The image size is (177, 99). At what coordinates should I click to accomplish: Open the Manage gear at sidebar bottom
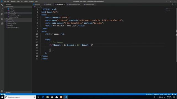2,91
